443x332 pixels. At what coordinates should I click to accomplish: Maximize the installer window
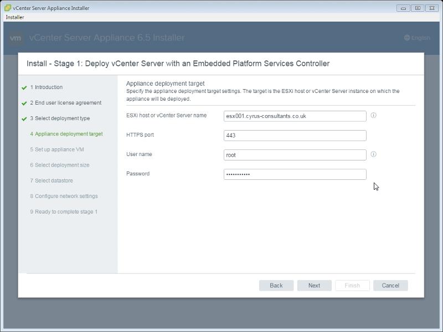pos(418,8)
